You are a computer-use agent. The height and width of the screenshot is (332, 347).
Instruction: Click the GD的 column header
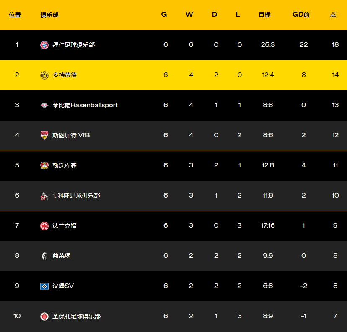tap(301, 15)
